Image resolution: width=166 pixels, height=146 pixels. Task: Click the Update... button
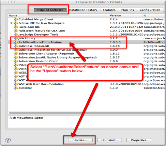pos(80,140)
